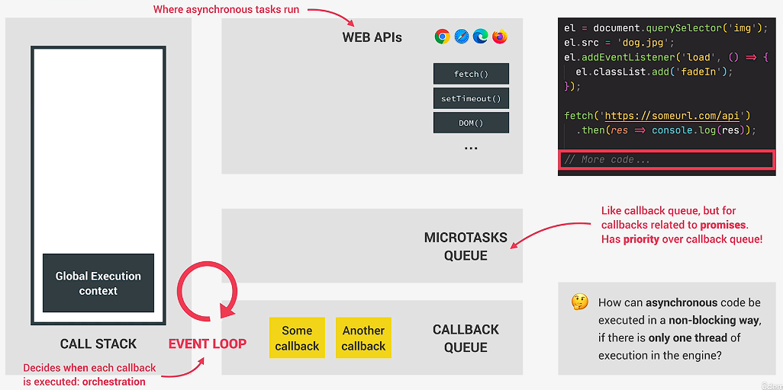This screenshot has width=783, height=390.
Task: Click the Safari compass icon
Action: [x=462, y=37]
